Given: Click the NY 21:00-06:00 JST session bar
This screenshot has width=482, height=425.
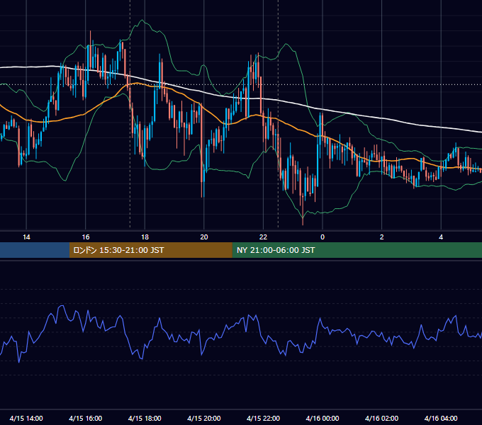Looking at the screenshot, I should coord(357,250).
